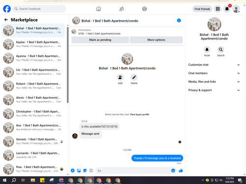Open Windows taskbar search icon
Image resolution: width=246 pixels, height=184 pixels.
coord(14,180)
